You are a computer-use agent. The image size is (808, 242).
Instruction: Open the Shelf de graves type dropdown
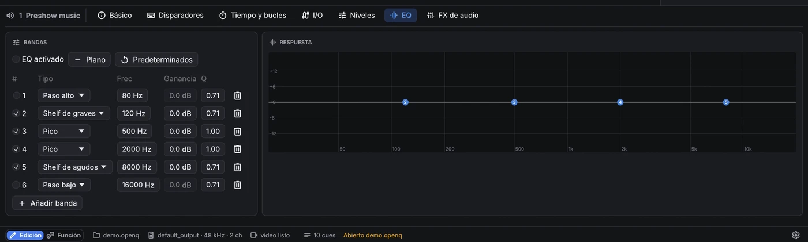(74, 113)
